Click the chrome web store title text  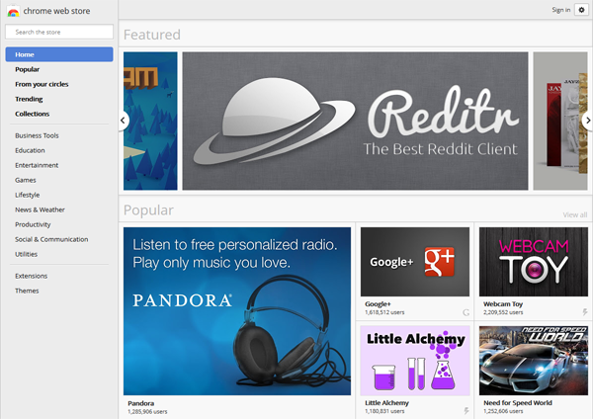(56, 11)
